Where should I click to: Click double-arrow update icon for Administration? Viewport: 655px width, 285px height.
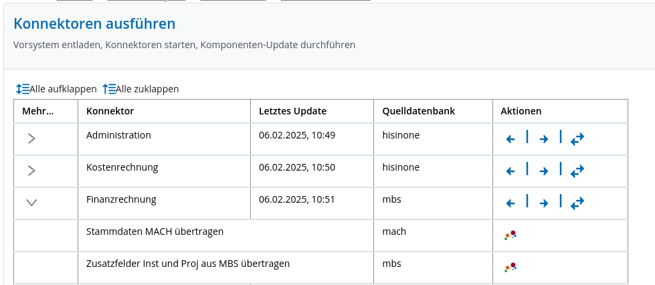(577, 139)
